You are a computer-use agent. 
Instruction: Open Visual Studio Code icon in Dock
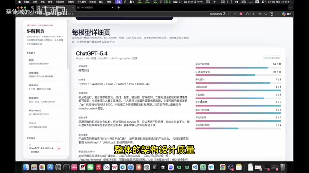coord(195,167)
